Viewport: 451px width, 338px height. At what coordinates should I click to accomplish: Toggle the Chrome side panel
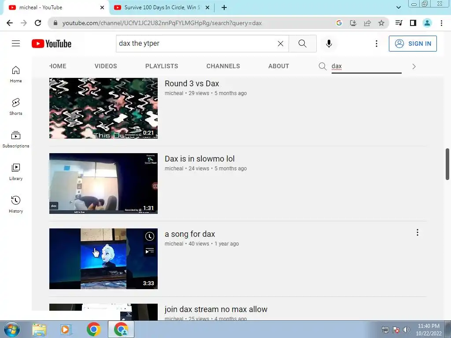pyautogui.click(x=413, y=23)
